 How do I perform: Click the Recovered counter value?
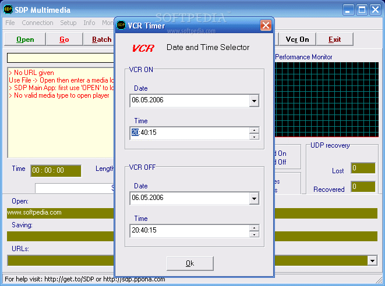click(x=363, y=187)
